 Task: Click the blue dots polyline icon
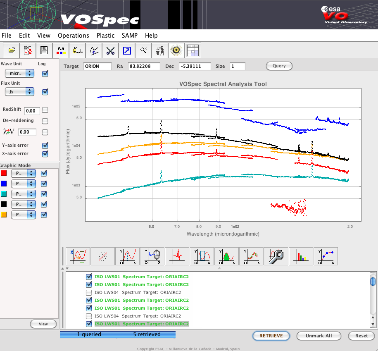click(326, 256)
